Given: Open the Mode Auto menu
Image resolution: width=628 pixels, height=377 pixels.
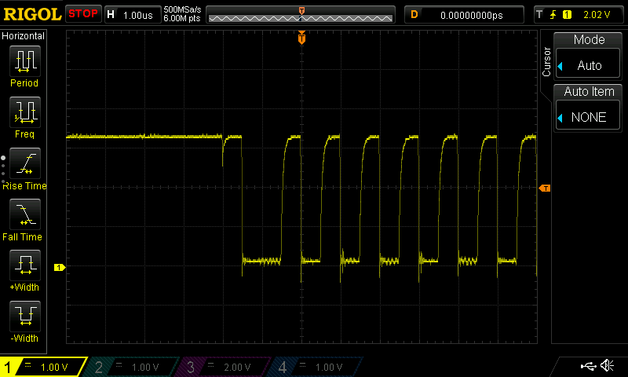Looking at the screenshot, I should [588, 64].
